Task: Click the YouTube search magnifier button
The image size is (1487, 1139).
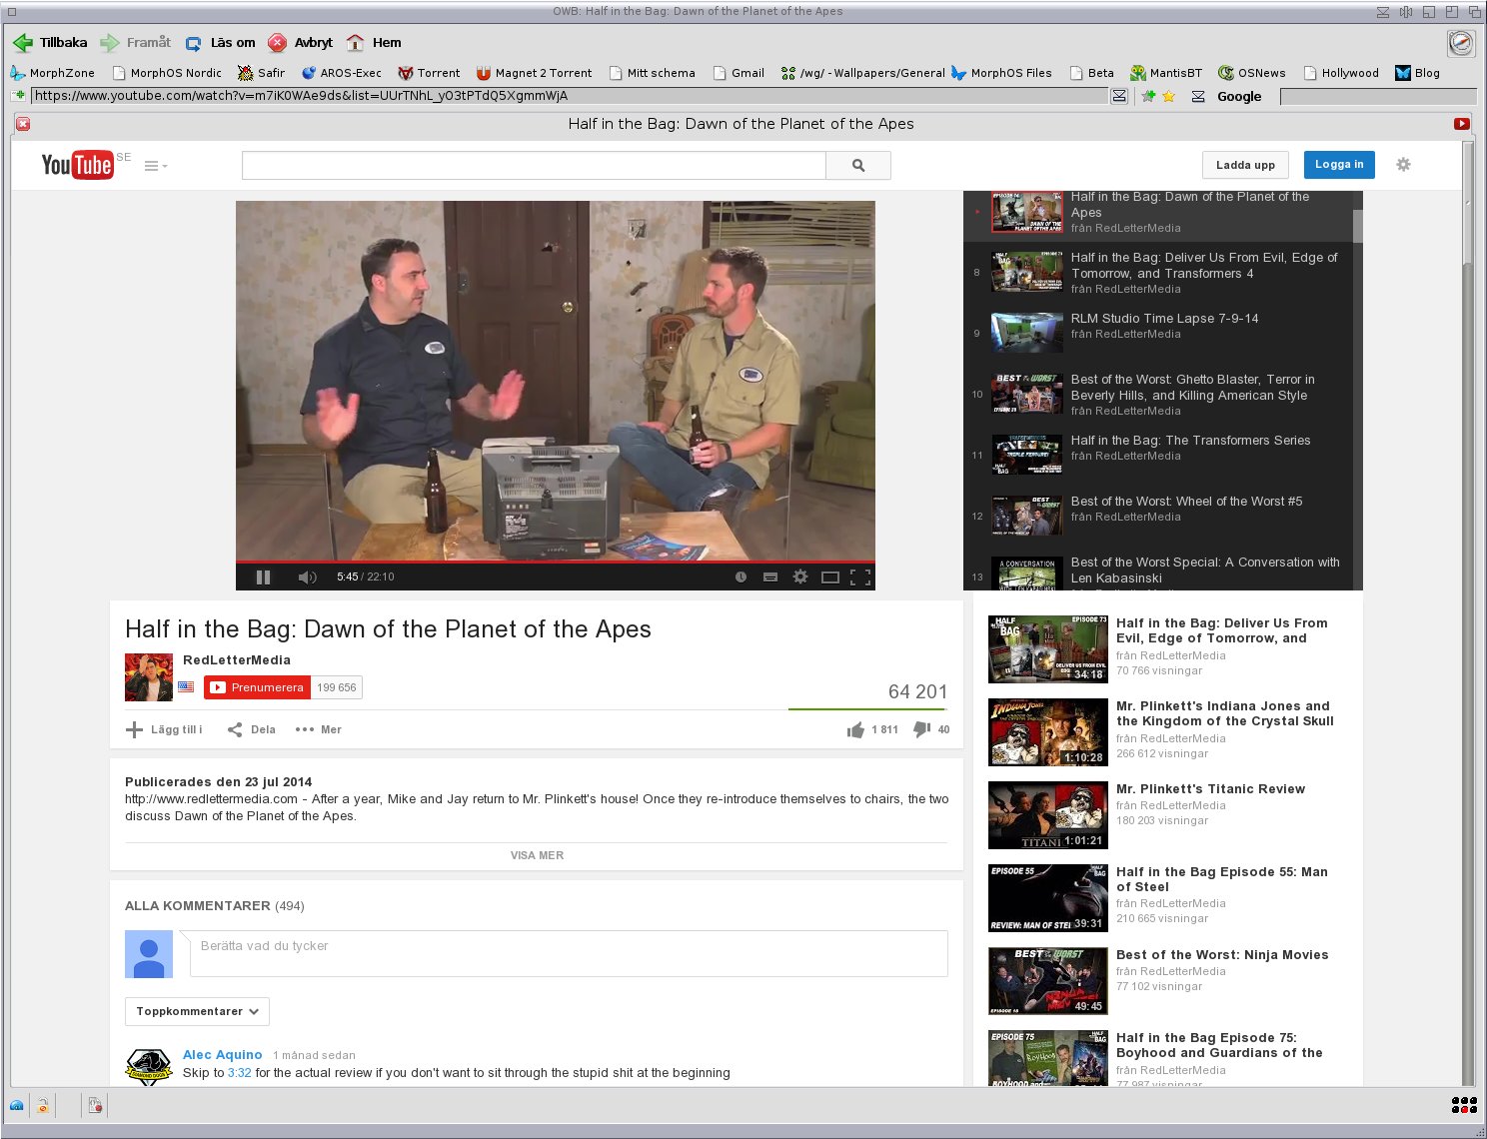Action: 858,165
